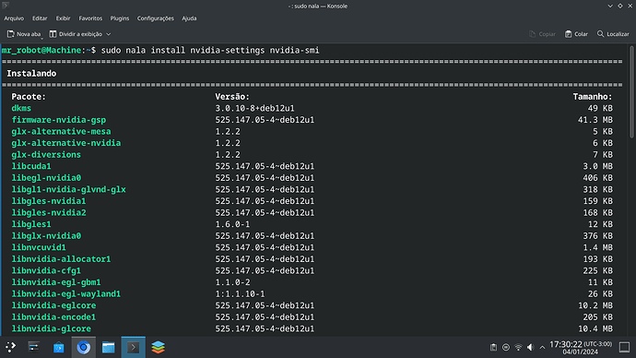Click the libgles1 package name

[x=31, y=224]
